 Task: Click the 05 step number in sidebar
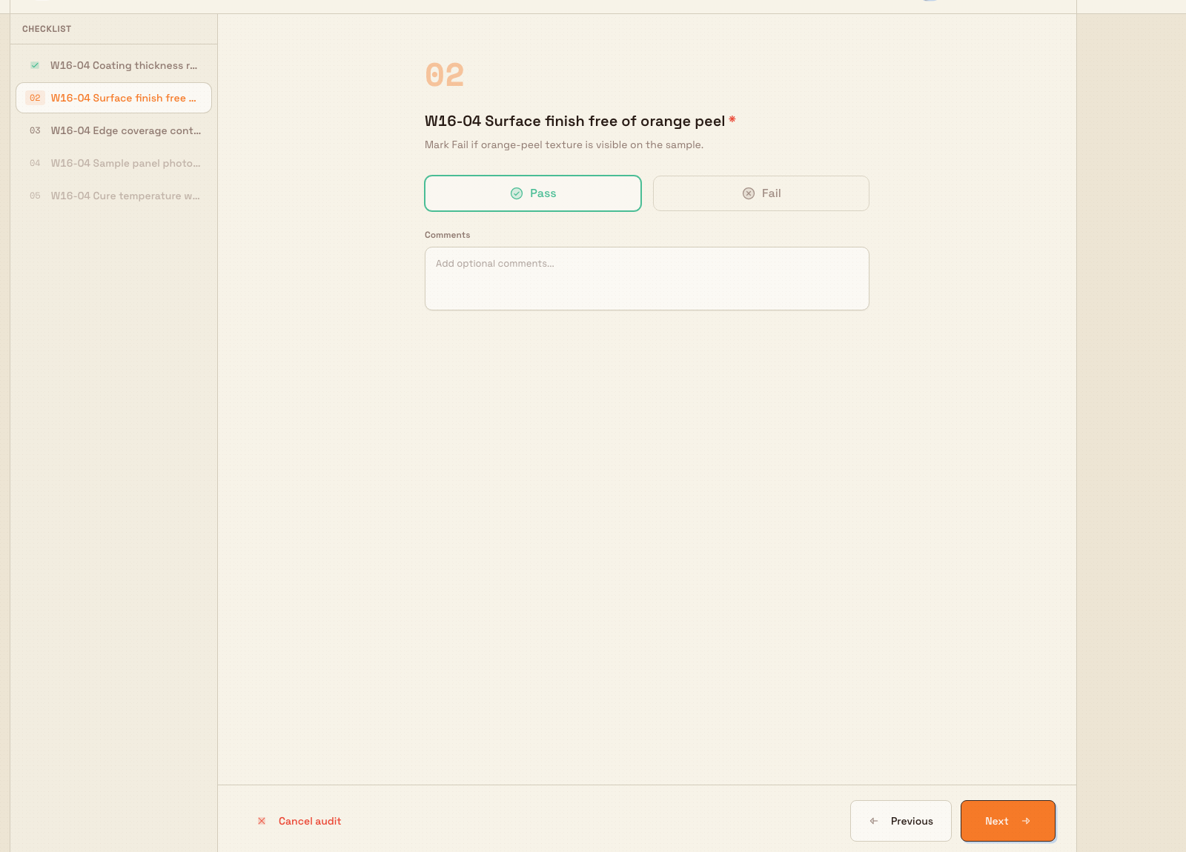pyautogui.click(x=35, y=196)
